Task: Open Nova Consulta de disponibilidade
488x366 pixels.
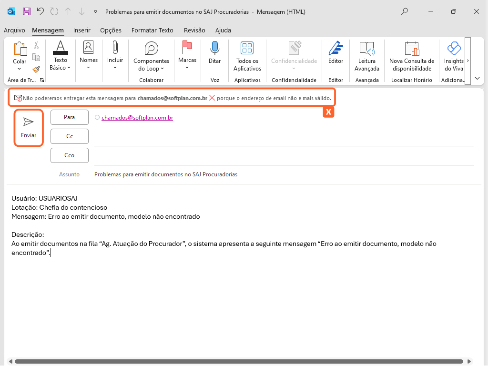Action: tap(411, 56)
